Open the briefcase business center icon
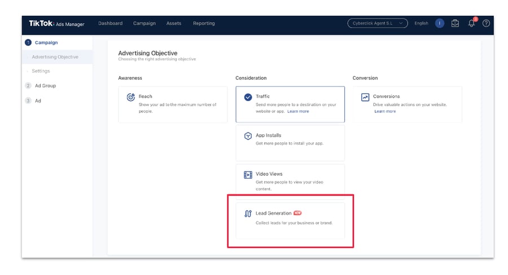 455,23
